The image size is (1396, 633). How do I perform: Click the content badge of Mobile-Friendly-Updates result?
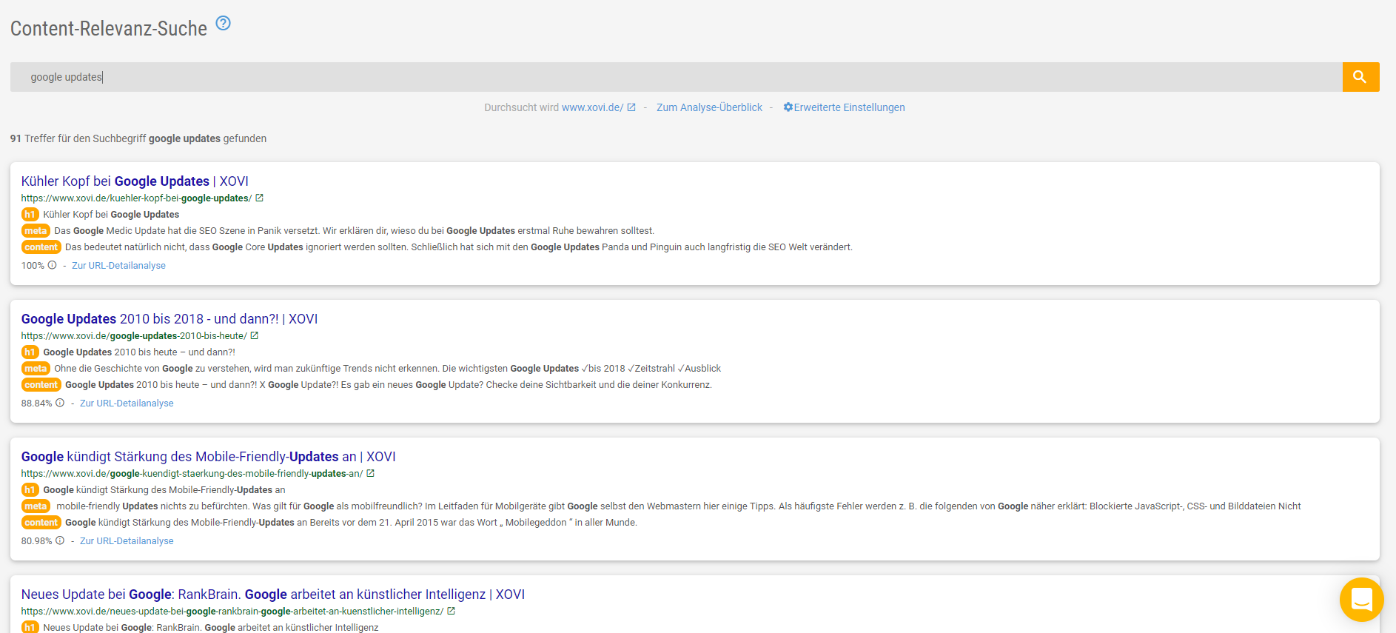tap(41, 523)
